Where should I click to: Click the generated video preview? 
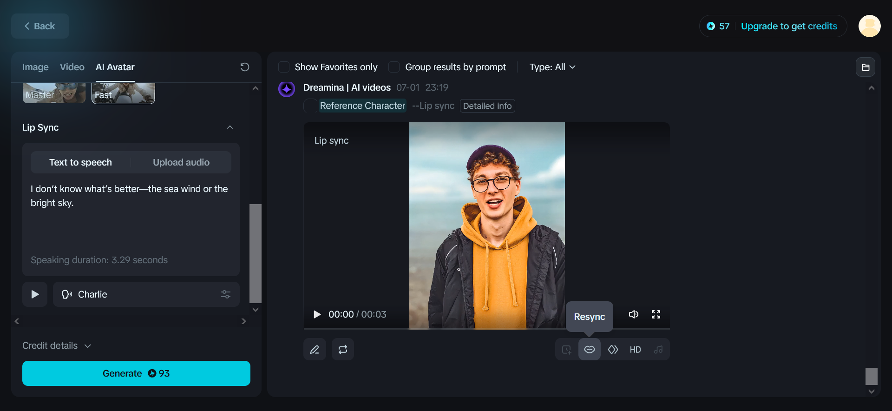487,225
